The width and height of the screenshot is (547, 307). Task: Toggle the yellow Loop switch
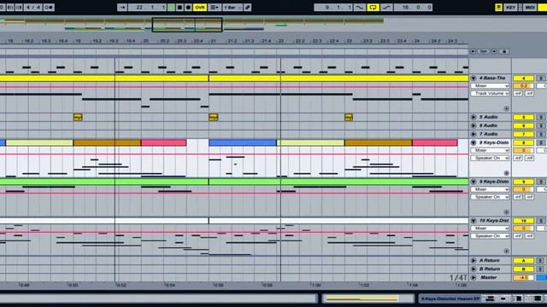pyautogui.click(x=373, y=8)
